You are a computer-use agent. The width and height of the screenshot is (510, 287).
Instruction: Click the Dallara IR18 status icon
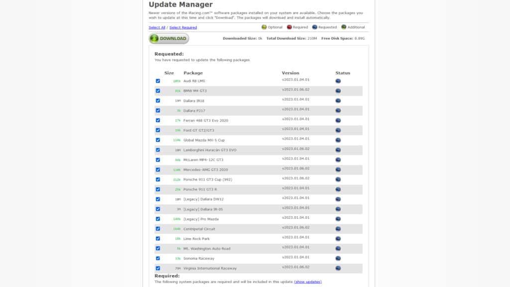[338, 101]
